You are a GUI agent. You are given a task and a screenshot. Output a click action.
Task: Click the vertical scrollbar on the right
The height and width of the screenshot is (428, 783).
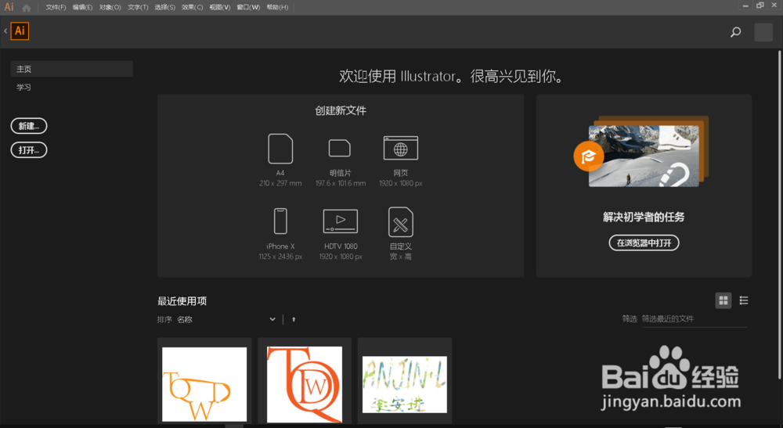779,214
